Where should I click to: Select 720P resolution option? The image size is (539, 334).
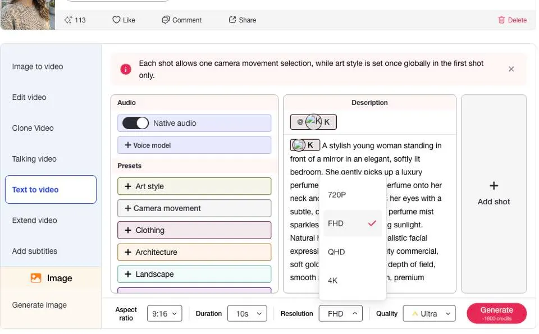(353, 195)
